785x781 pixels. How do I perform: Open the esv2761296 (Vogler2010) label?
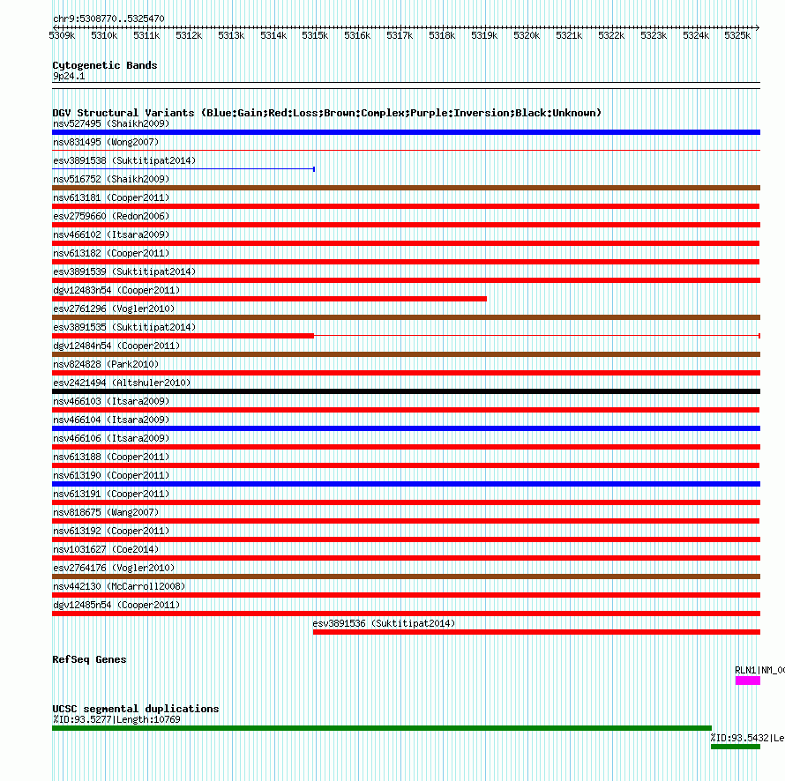pos(114,309)
